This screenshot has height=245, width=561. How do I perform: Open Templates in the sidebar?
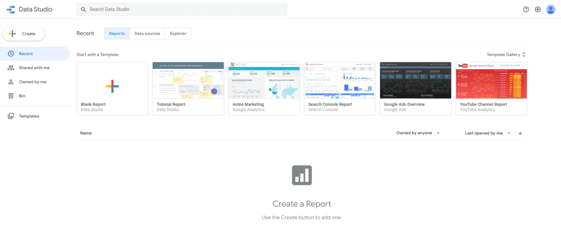(35, 116)
